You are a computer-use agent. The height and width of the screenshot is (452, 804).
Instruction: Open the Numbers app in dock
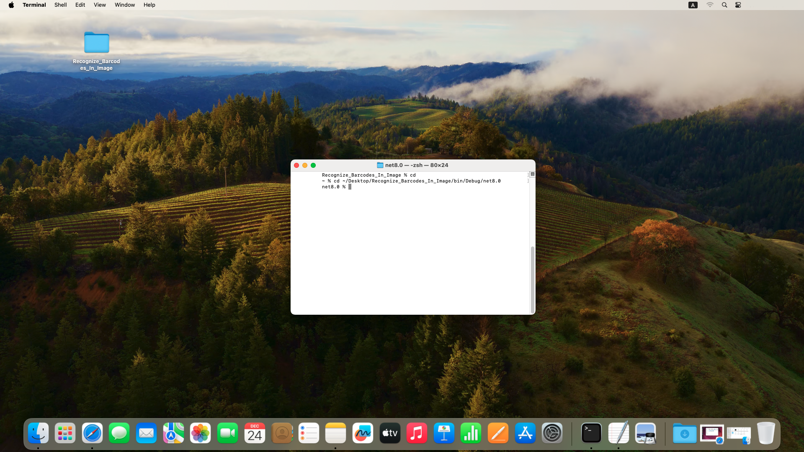coord(471,434)
